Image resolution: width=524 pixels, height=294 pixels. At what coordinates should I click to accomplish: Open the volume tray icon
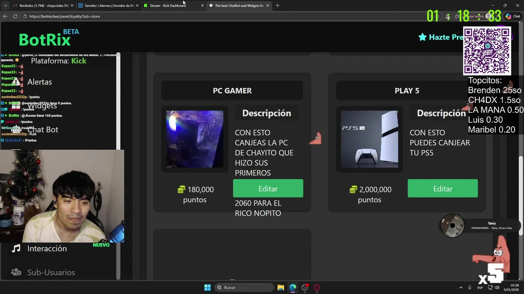497,287
